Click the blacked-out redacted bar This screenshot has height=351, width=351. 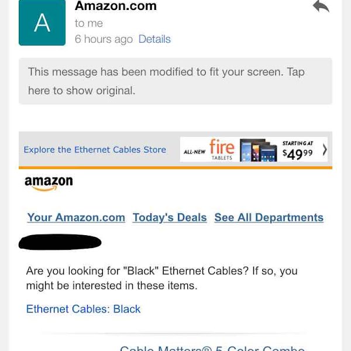pos(60,242)
